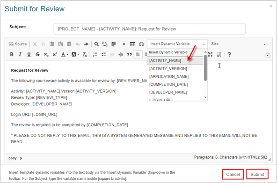277x183 pixels.
Task: Click the Copy icon
Action: click(x=43, y=44)
